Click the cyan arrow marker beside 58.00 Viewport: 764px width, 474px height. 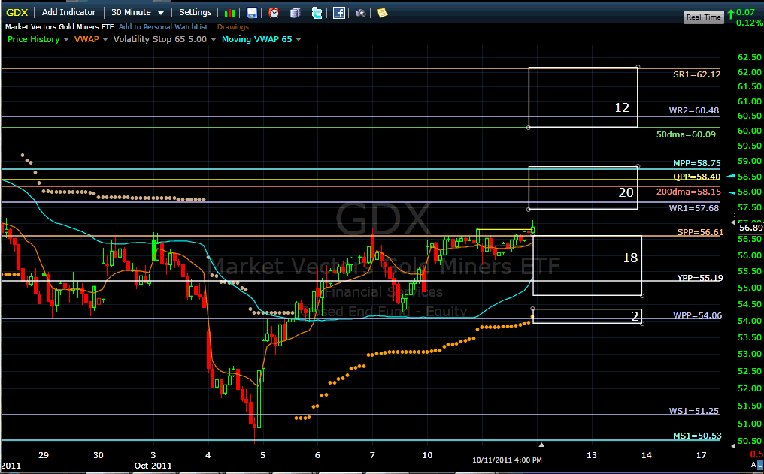coord(731,193)
